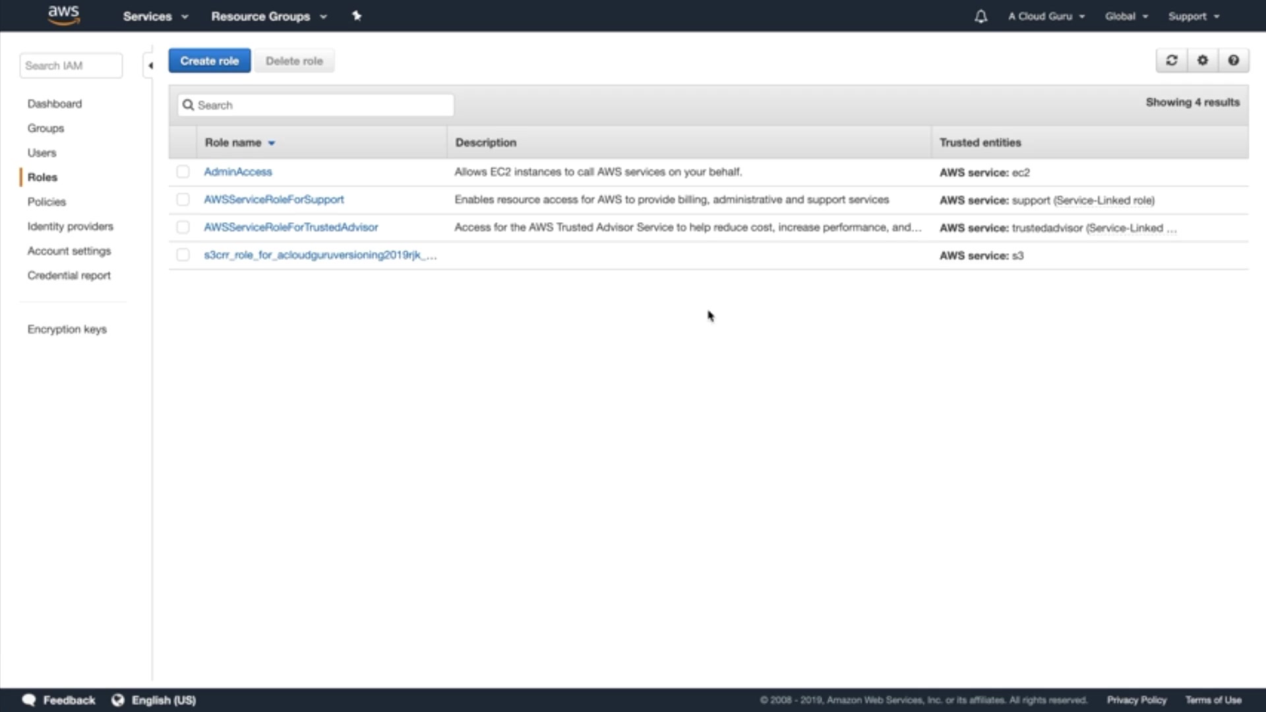This screenshot has height=712, width=1266.
Task: Open the AWSServiceRoleForTrustedAdvisor role link
Action: [291, 227]
